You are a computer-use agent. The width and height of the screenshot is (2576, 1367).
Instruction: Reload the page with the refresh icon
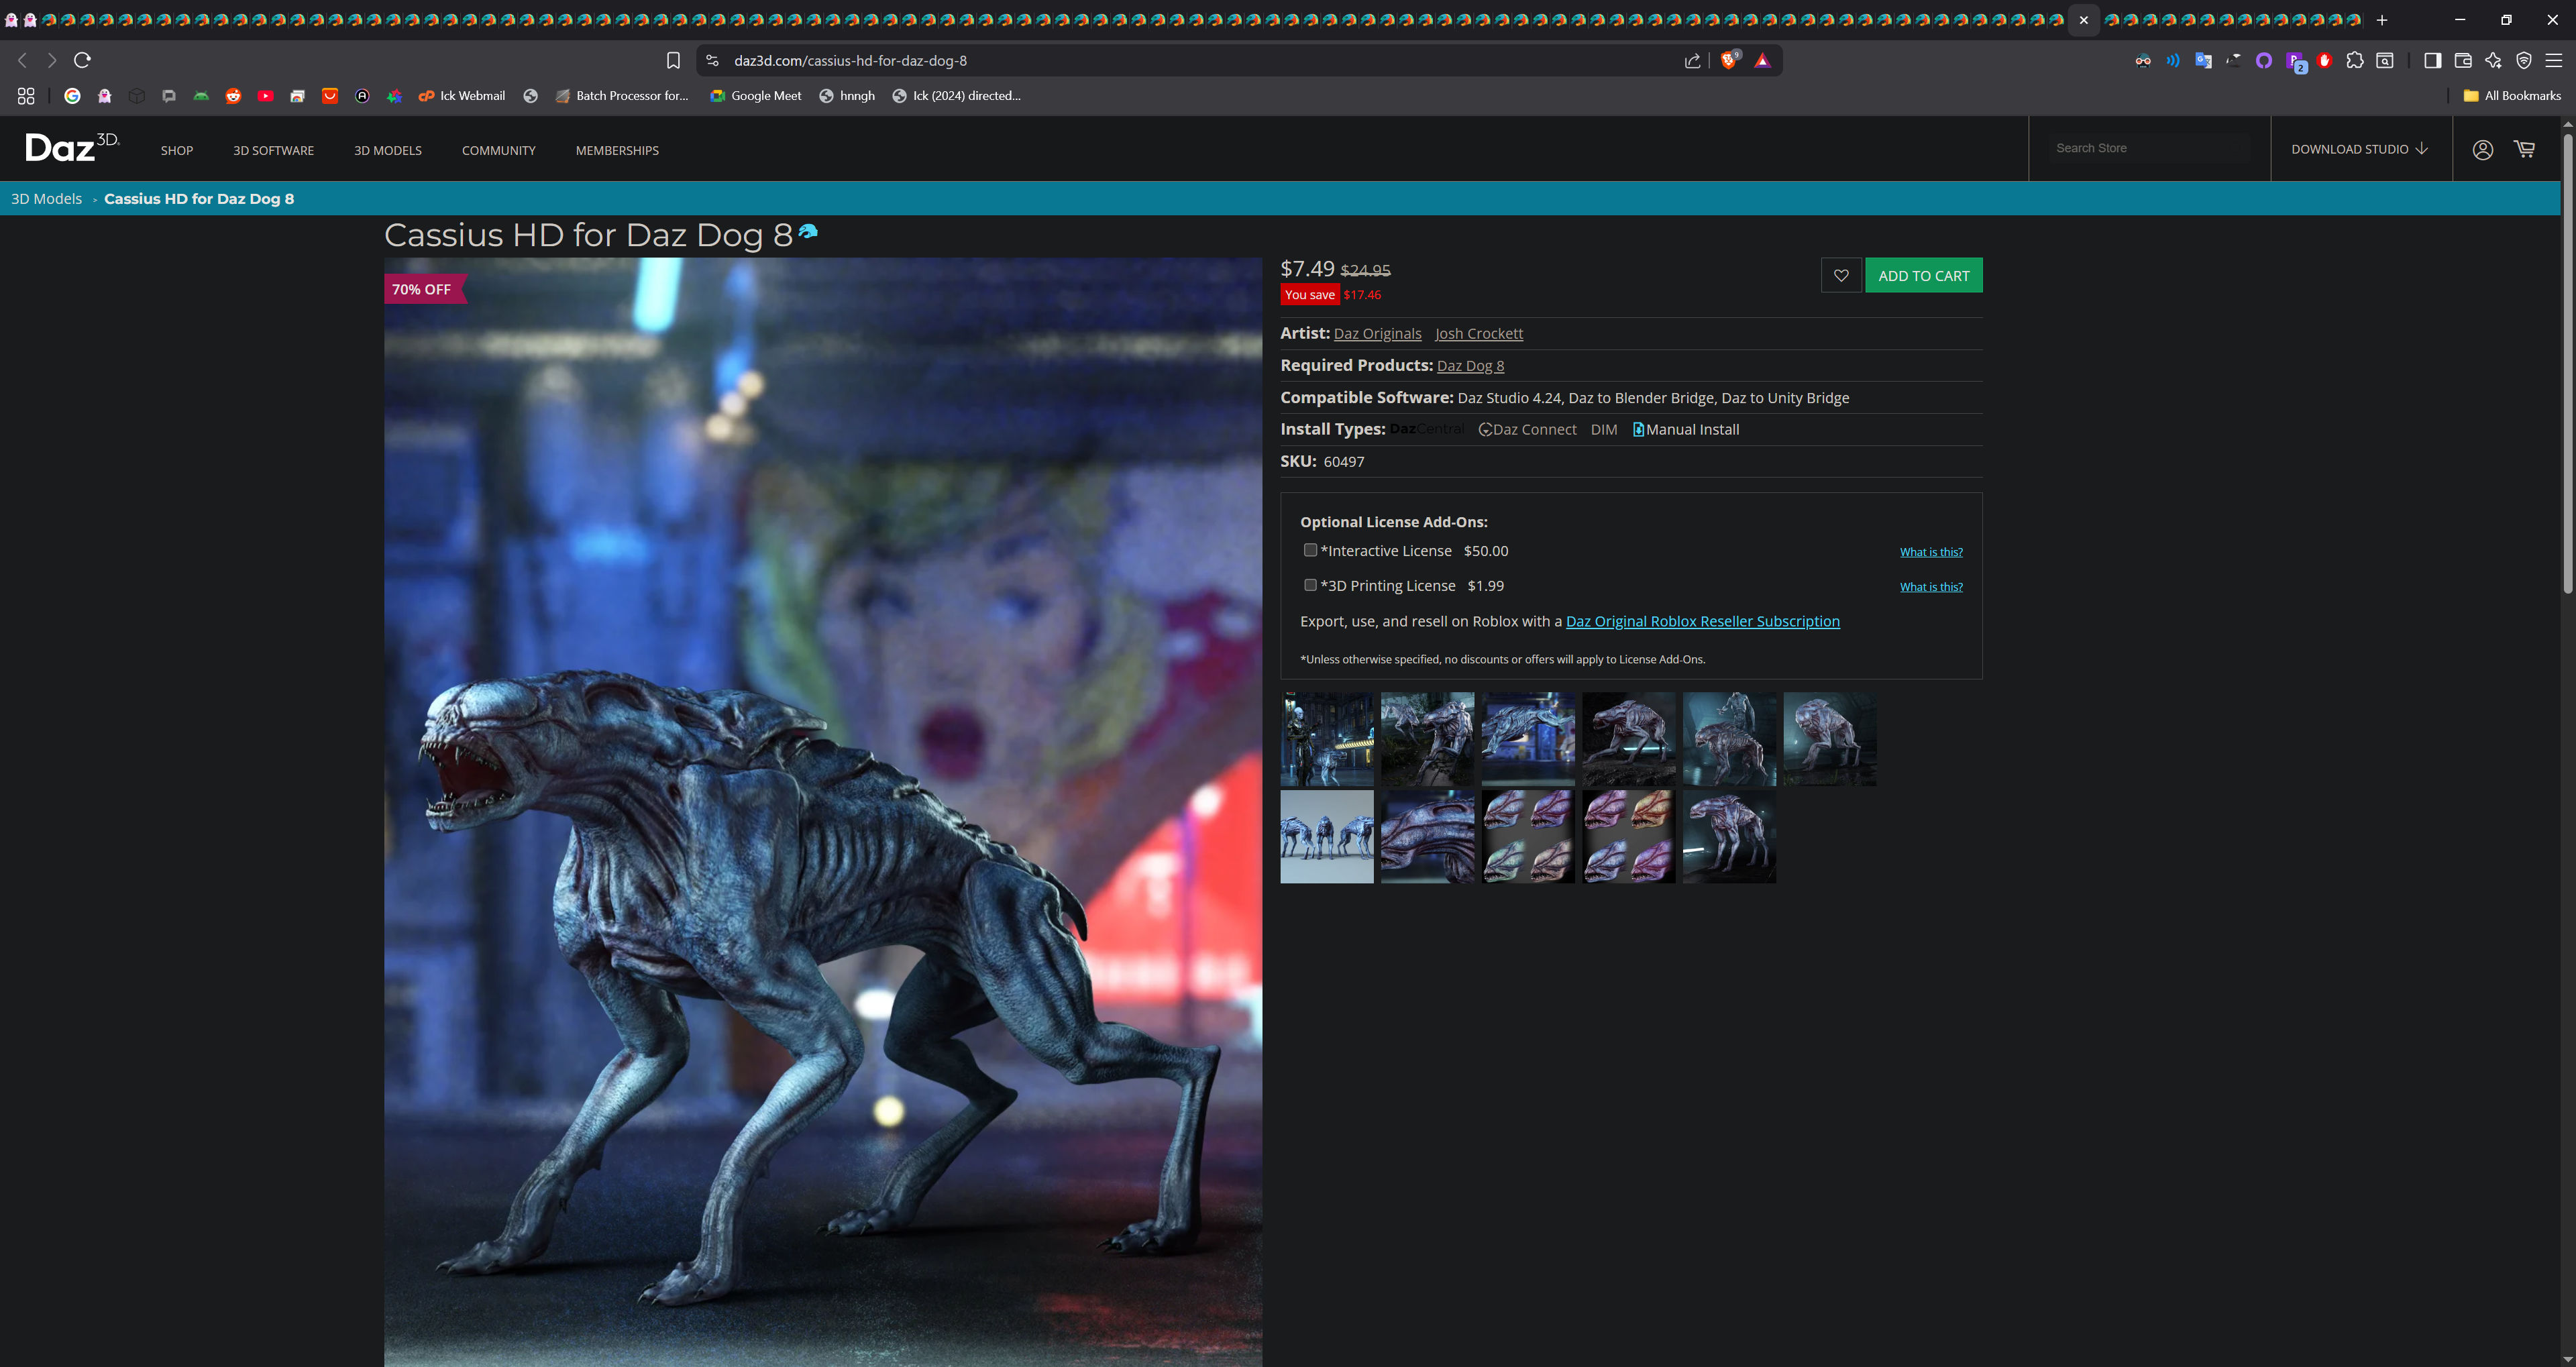coord(82,60)
